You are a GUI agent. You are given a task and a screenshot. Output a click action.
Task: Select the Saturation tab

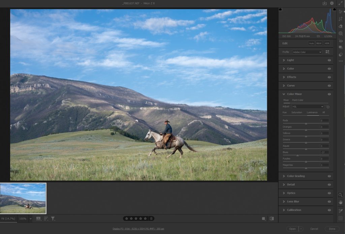[296, 113]
